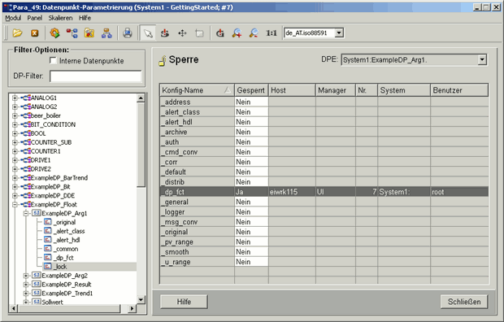Click the zoom out magnifier icon

pos(254,33)
